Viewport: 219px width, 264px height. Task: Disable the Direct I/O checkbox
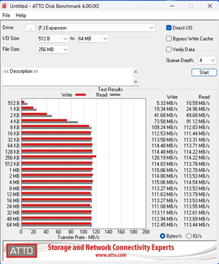(169, 28)
